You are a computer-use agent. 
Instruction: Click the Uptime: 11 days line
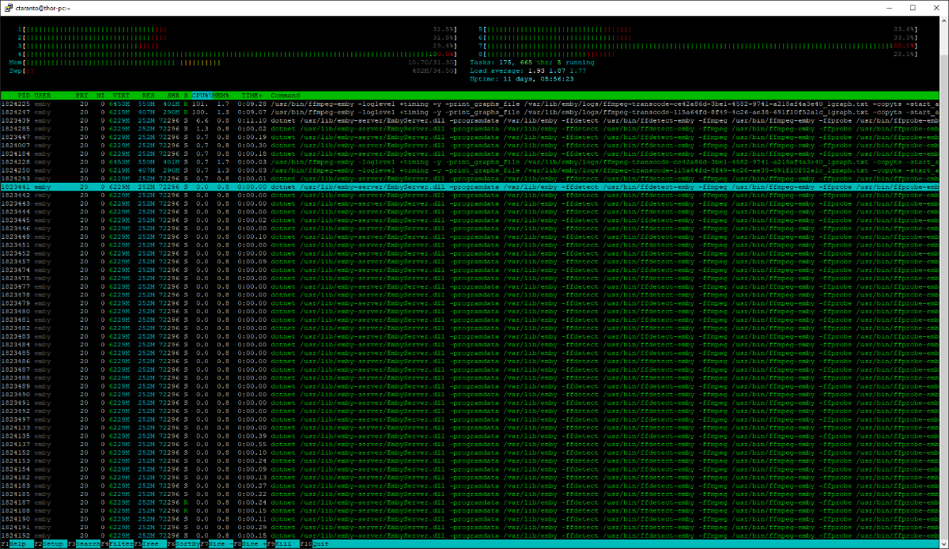(x=522, y=78)
